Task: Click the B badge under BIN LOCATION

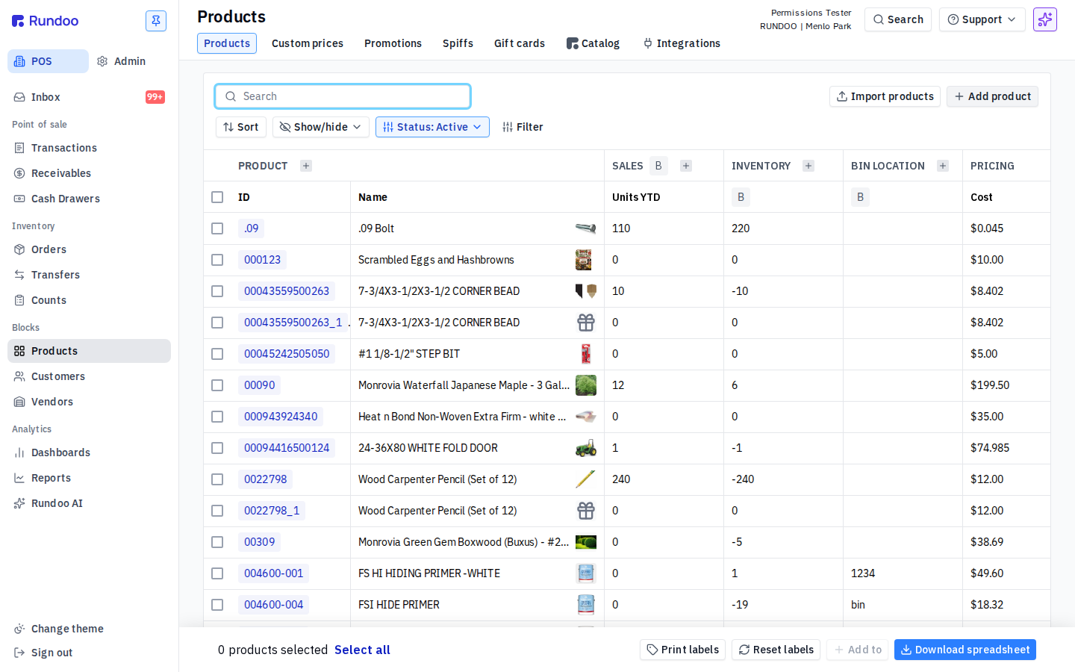Action: coord(860,197)
